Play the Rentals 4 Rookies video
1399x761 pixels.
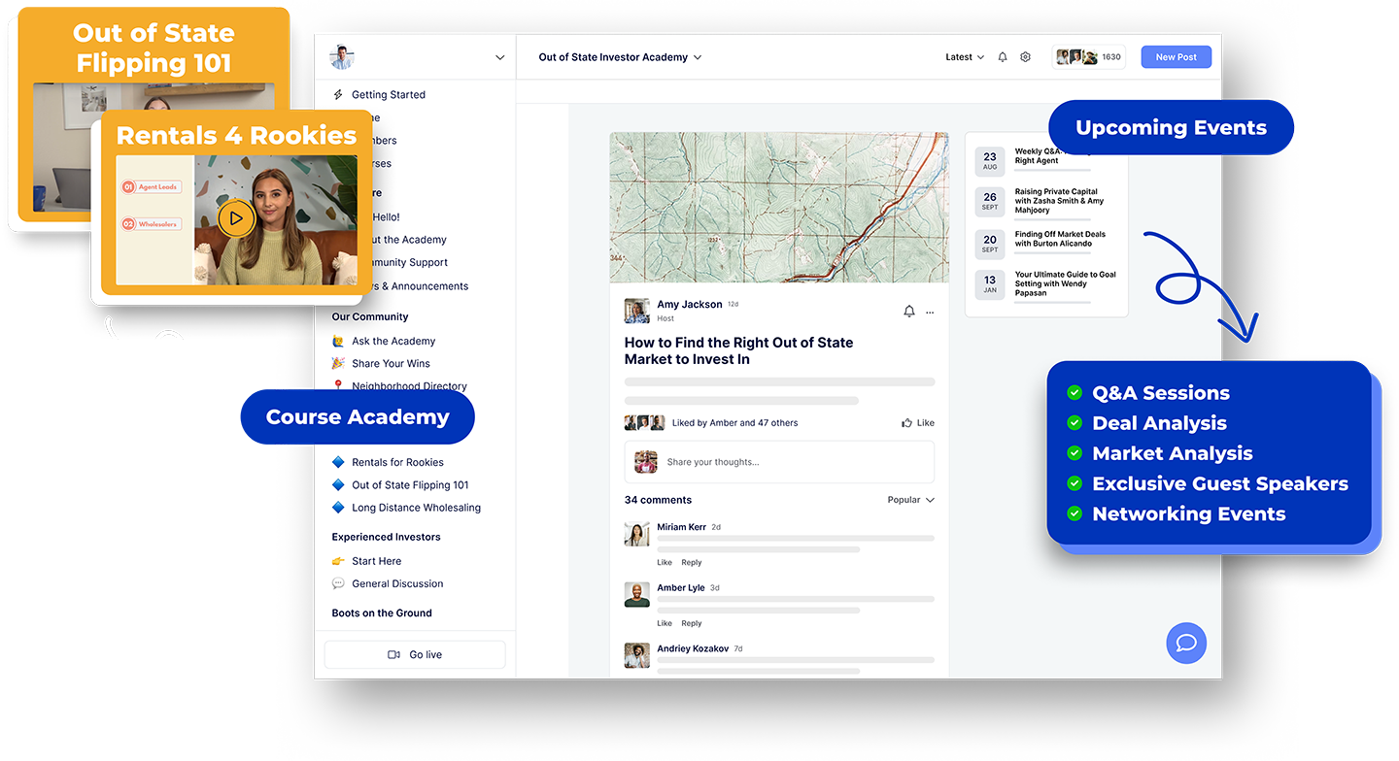point(236,218)
